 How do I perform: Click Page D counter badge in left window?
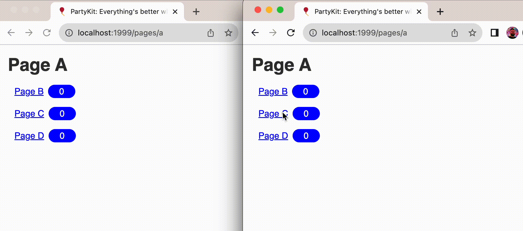(x=62, y=136)
